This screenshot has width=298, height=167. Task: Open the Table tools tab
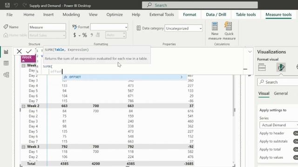tap(246, 14)
